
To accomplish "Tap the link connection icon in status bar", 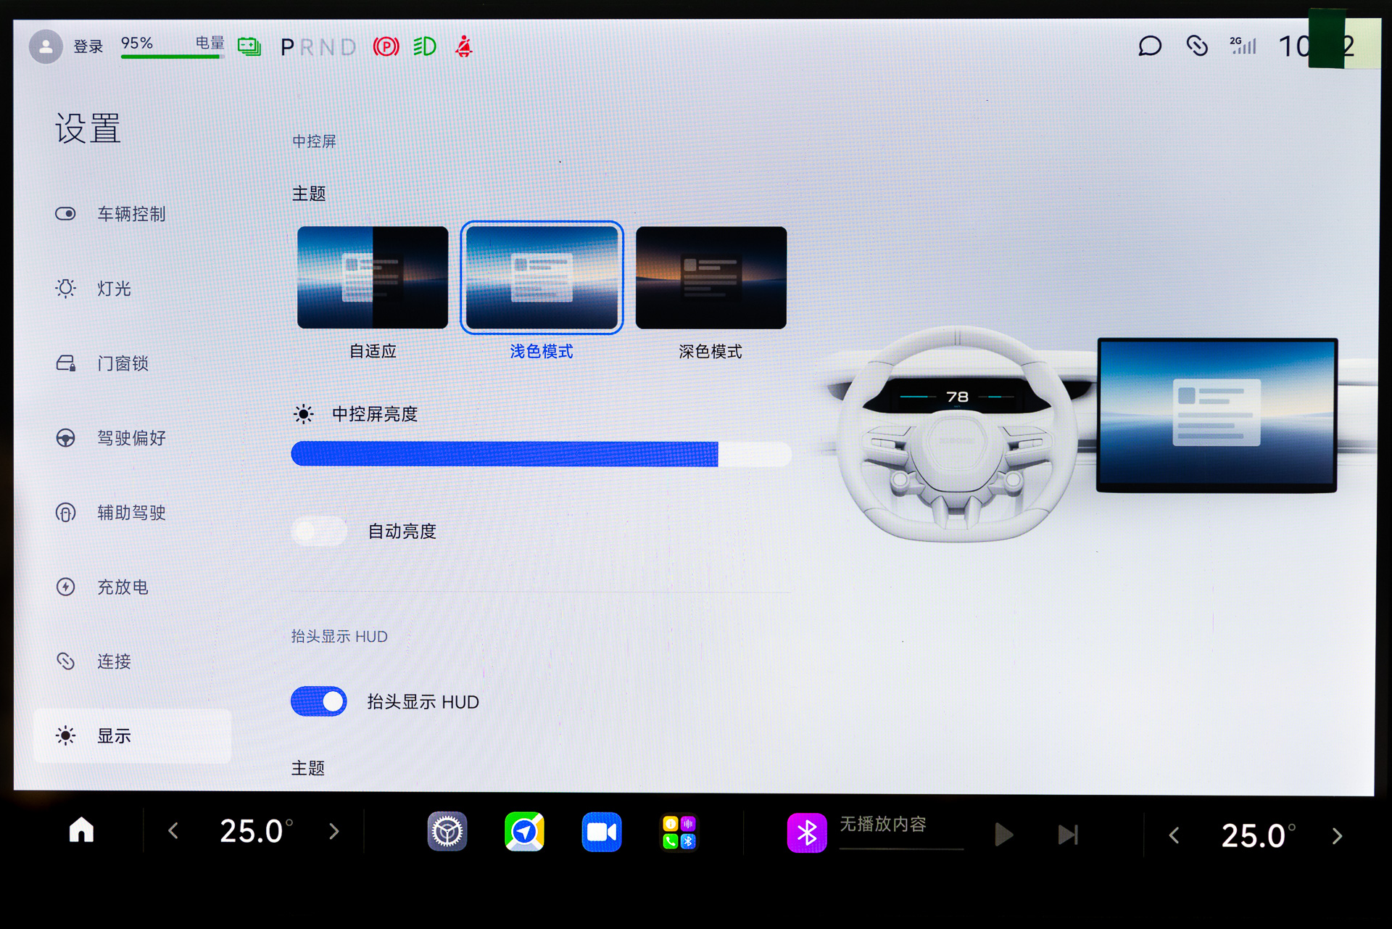I will coord(1197,46).
